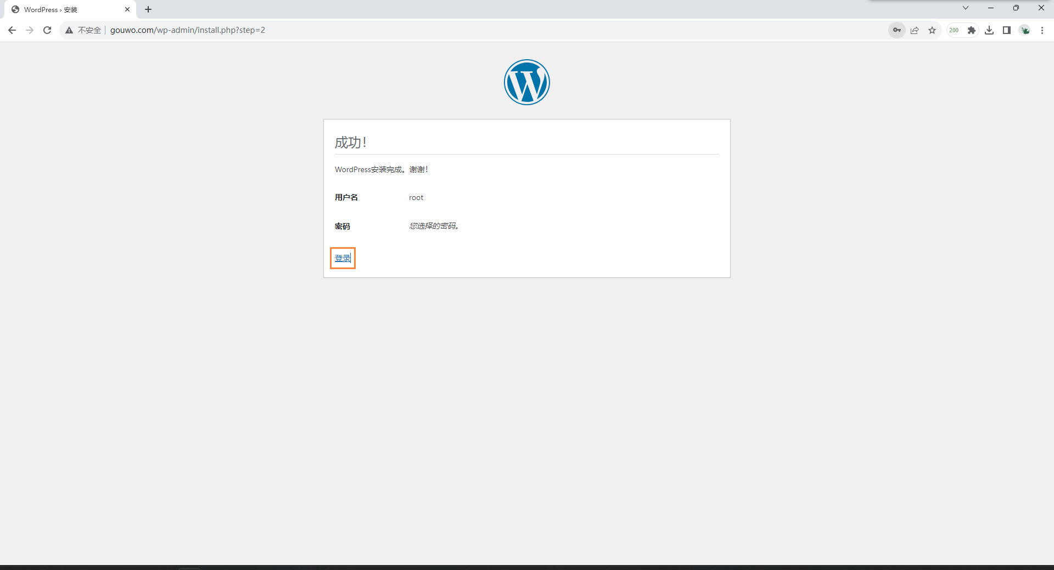The width and height of the screenshot is (1054, 570).
Task: Click the username value root
Action: 416,197
